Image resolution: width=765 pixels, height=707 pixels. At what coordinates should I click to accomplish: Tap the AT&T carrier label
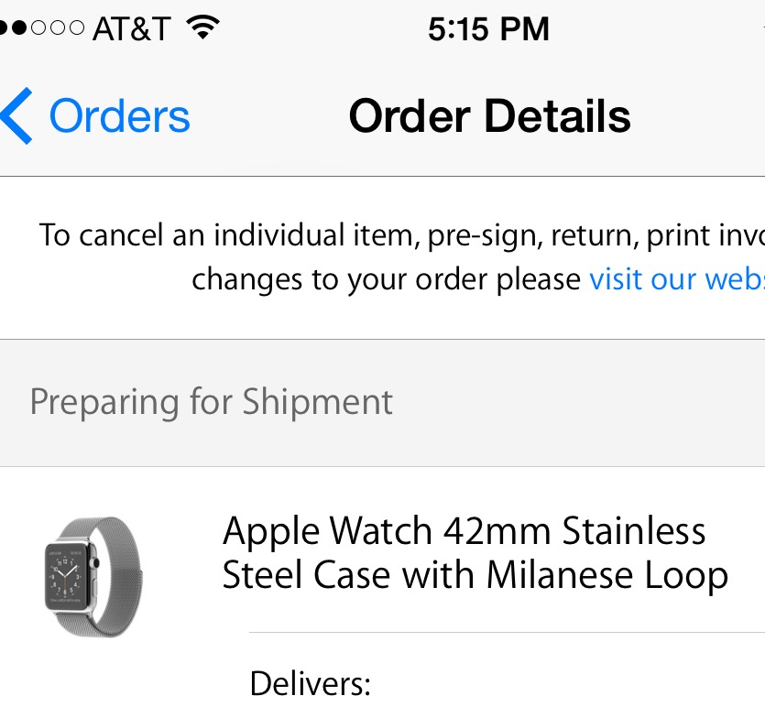click(132, 28)
